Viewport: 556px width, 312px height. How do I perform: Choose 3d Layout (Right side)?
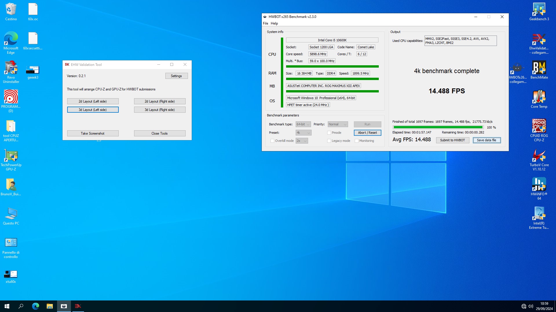160,110
